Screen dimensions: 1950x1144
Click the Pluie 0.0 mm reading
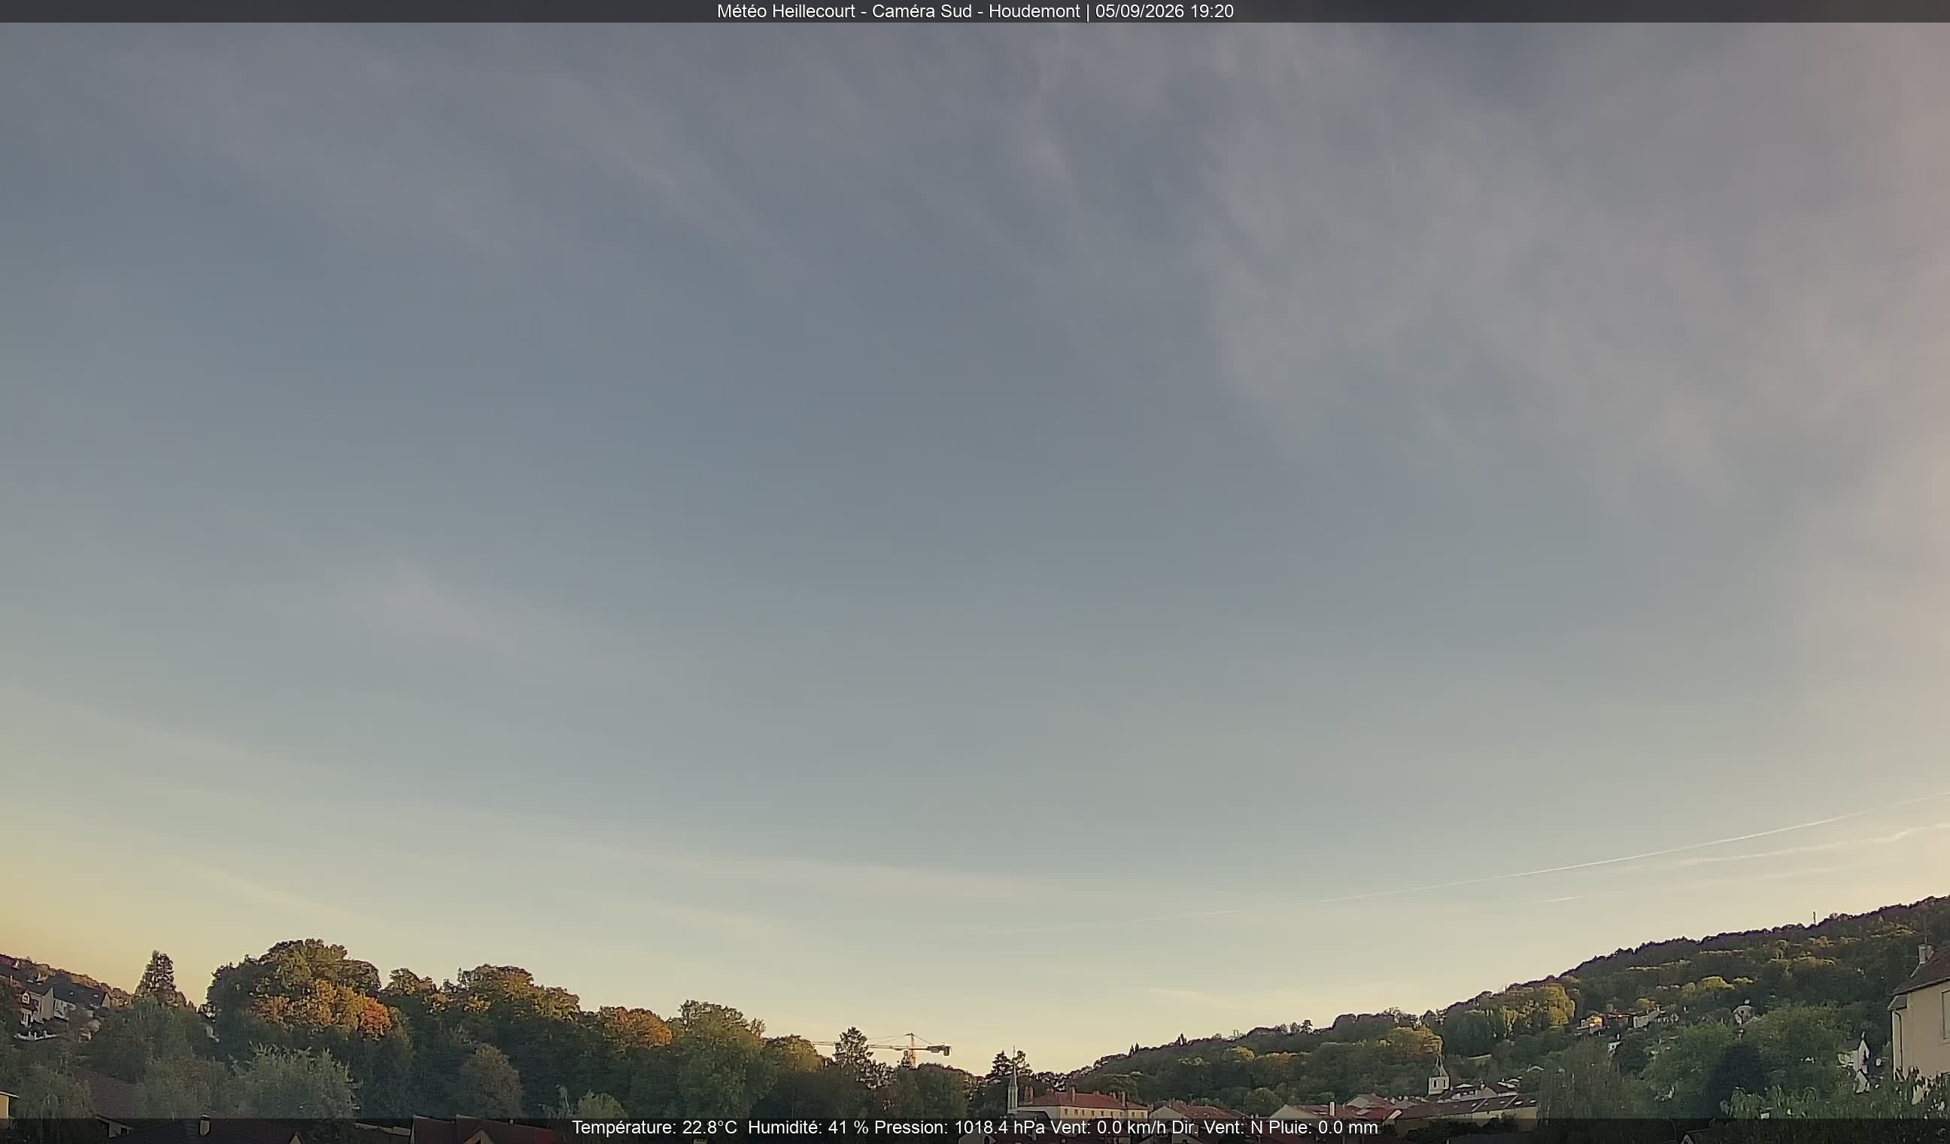1323,1127
